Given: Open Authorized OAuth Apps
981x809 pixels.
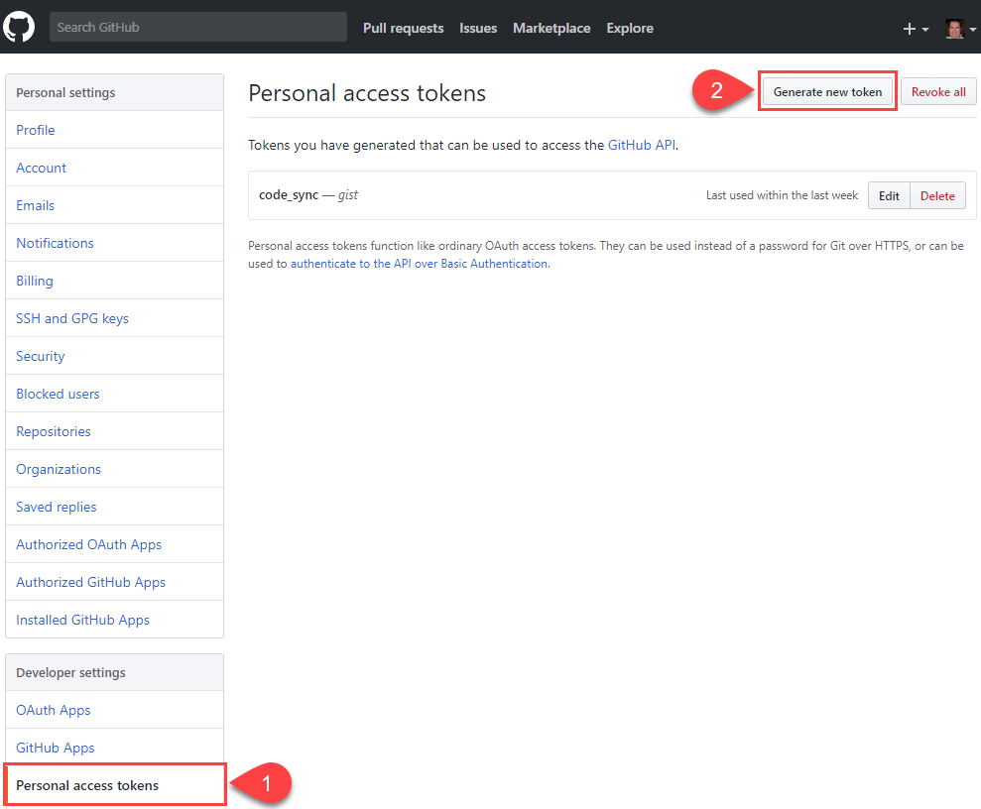Looking at the screenshot, I should click(x=114, y=544).
